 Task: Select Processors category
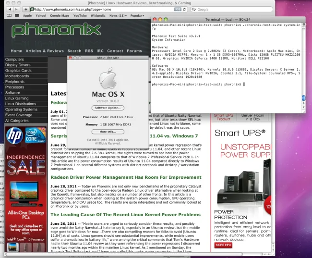[26, 87]
